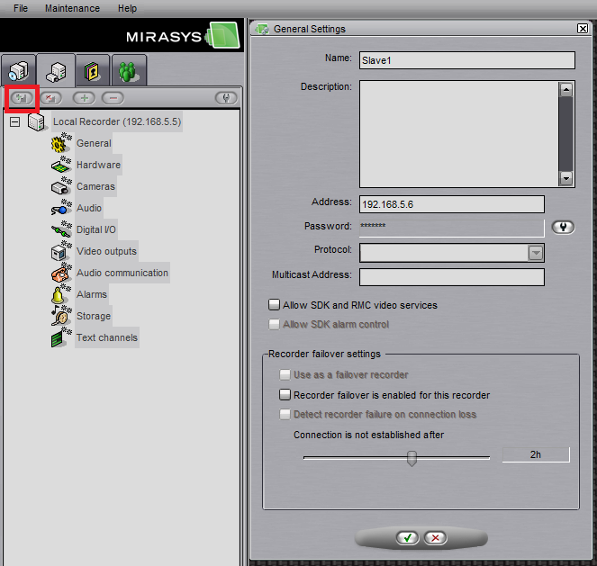Cancel with the red X button
The height and width of the screenshot is (566, 597).
[x=435, y=537]
